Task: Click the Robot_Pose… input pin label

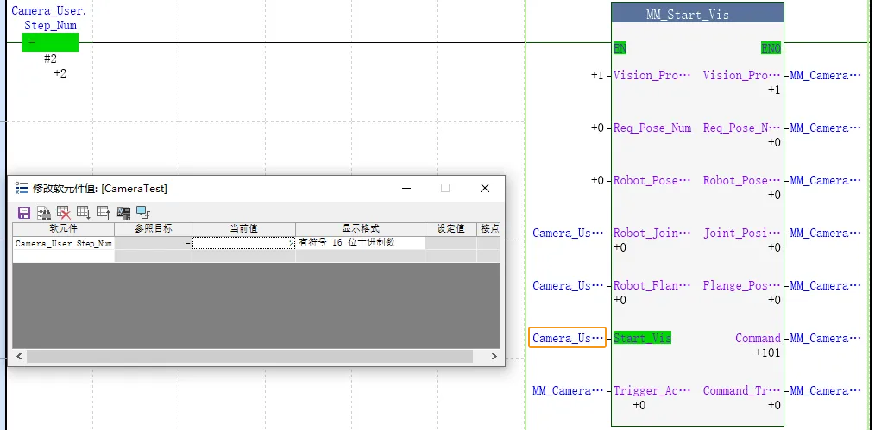Action: click(652, 180)
